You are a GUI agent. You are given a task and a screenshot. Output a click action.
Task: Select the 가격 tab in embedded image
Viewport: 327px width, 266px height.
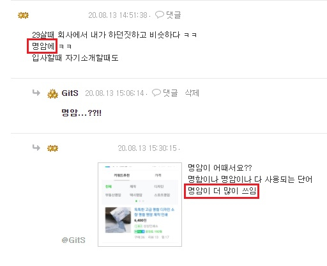158,175
